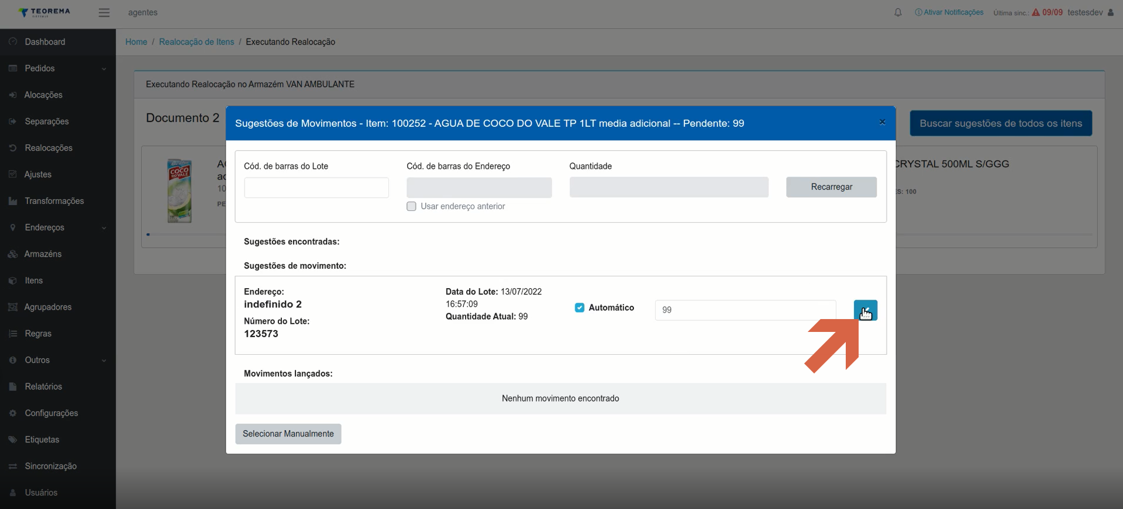Click Buscar sugestões de todos os itens
The height and width of the screenshot is (509, 1123).
pos(1001,123)
